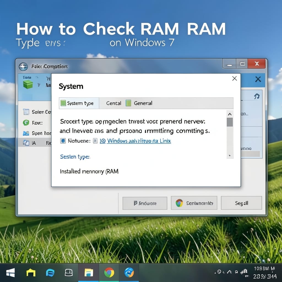Open the Windows Start menu

pyautogui.click(x=11, y=273)
